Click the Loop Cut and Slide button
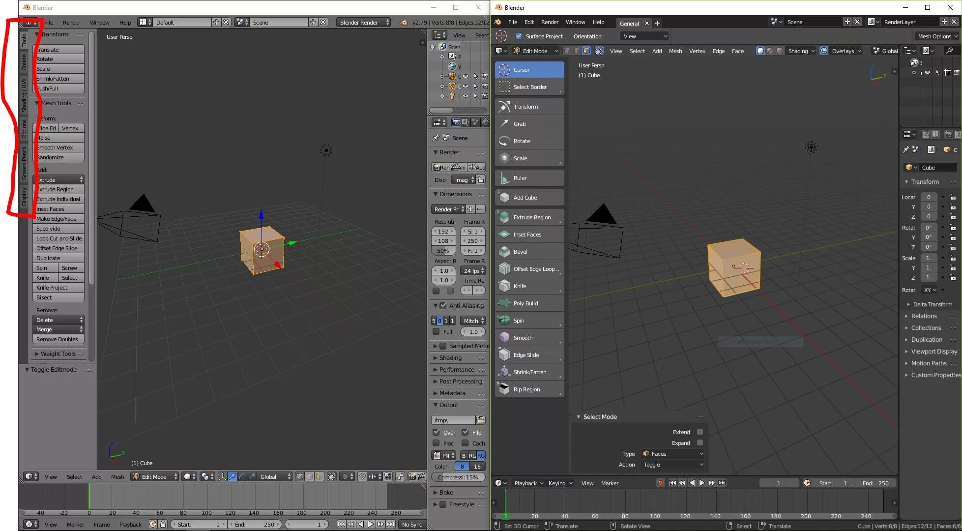Image resolution: width=962 pixels, height=531 pixels. coord(58,238)
